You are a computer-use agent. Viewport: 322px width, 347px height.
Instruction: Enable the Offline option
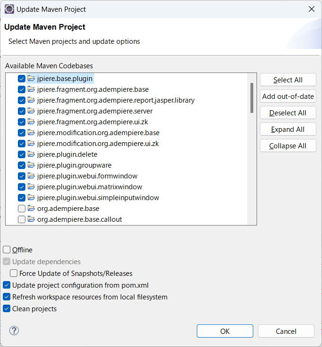pyautogui.click(x=7, y=250)
